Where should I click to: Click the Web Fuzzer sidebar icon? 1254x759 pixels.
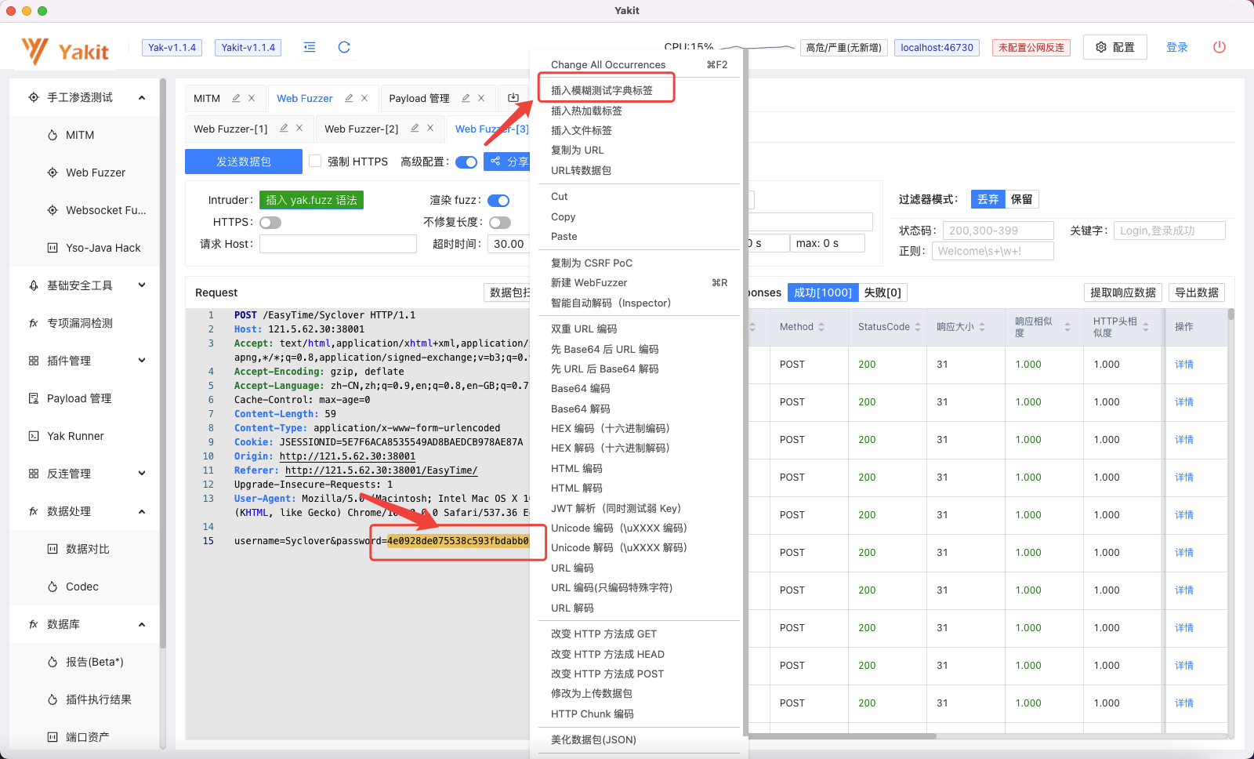(53, 172)
